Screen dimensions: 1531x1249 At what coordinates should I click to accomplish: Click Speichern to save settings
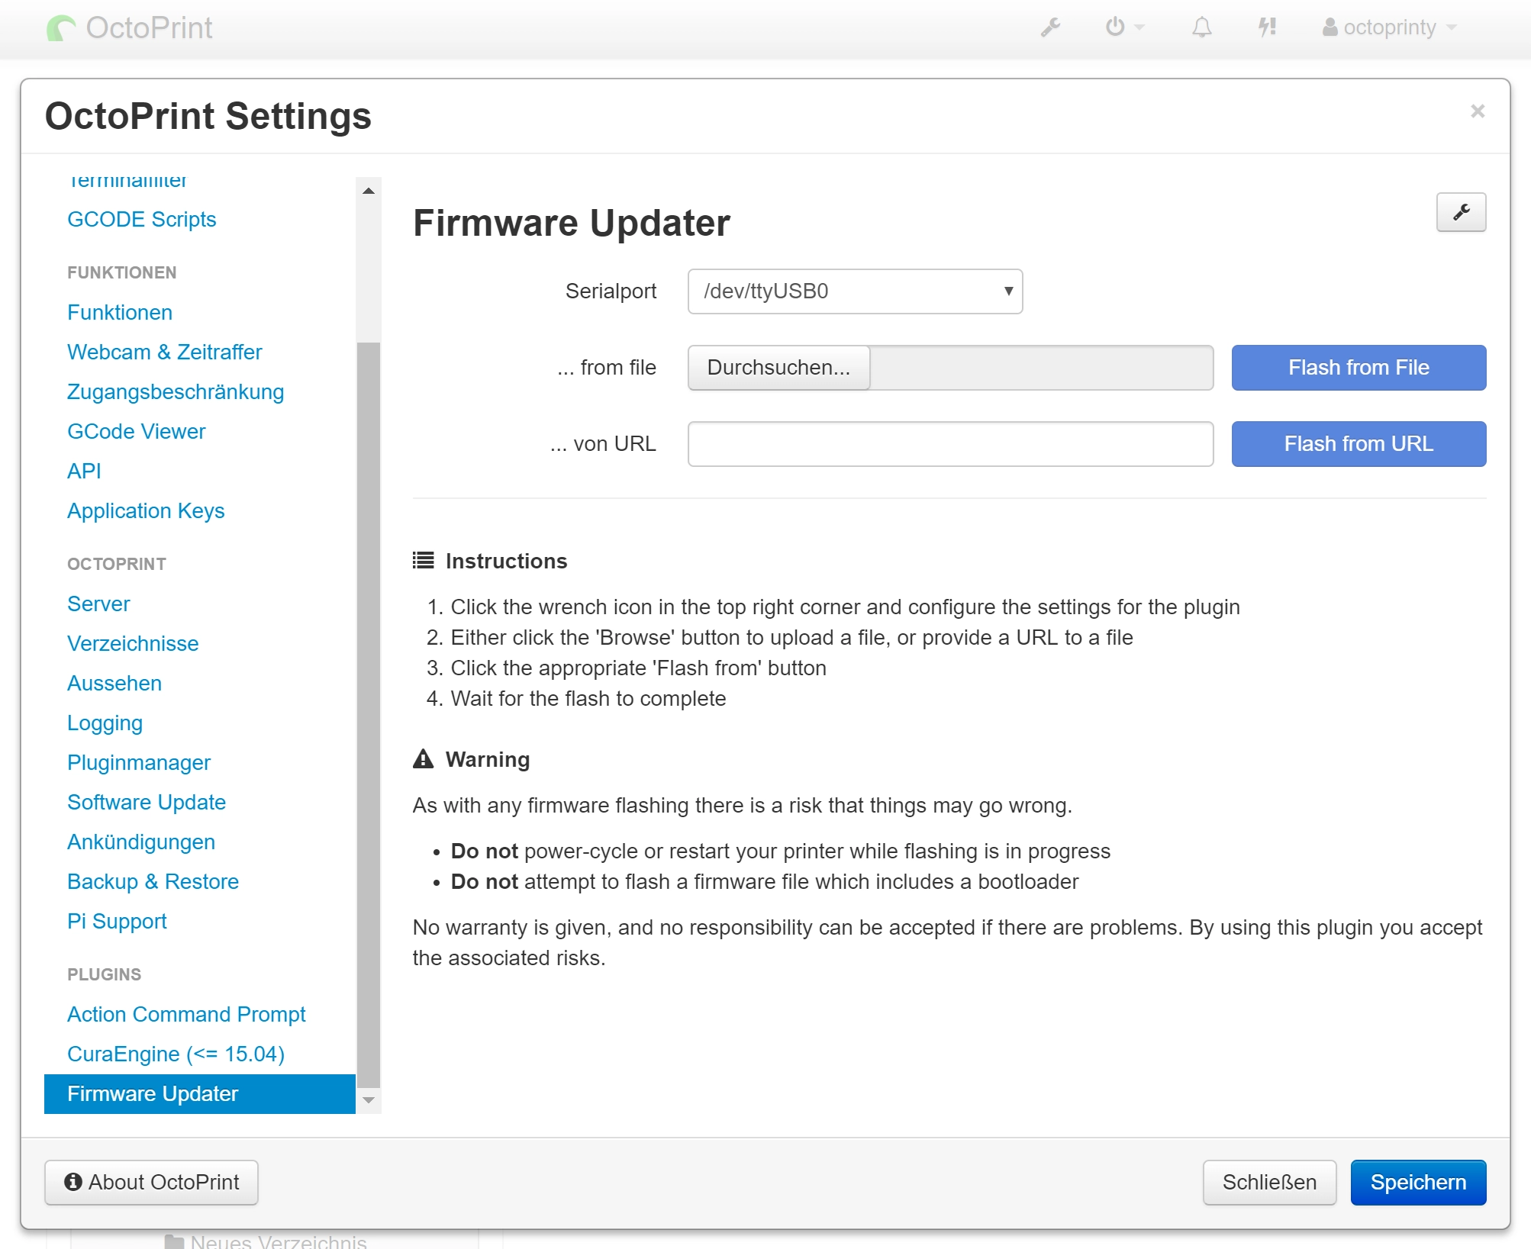(1418, 1183)
